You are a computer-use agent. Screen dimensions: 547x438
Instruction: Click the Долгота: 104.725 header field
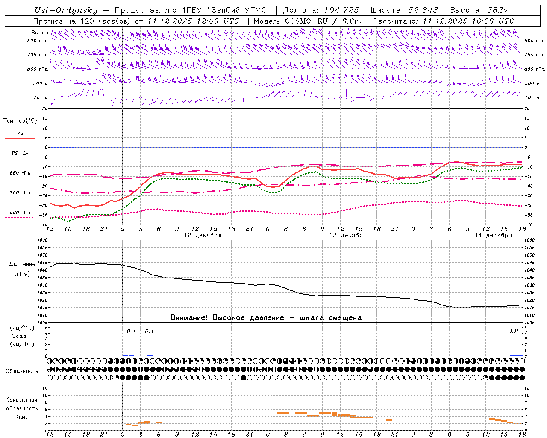(321, 10)
